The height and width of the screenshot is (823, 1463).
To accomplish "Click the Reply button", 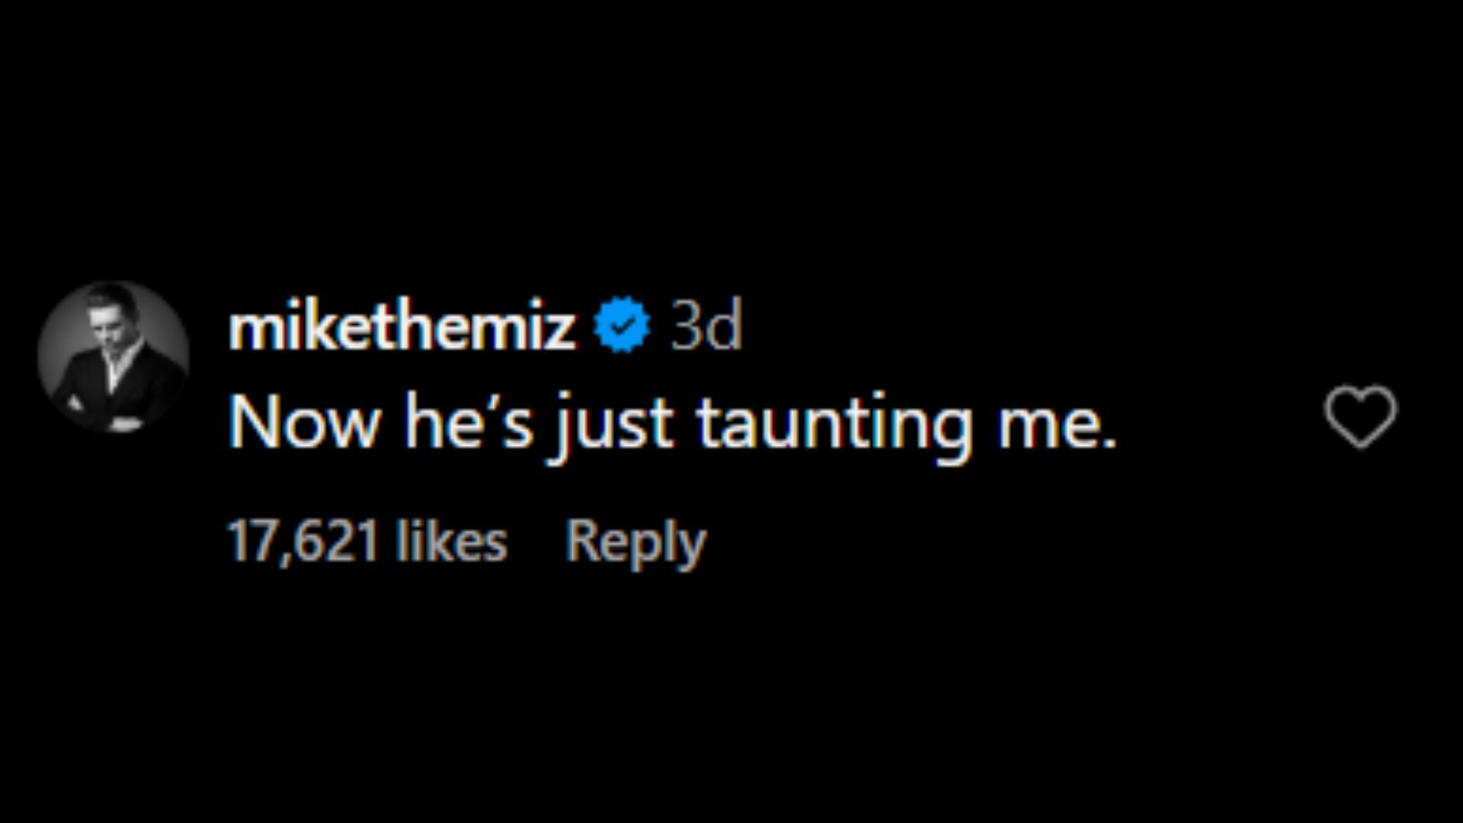I will coord(635,542).
